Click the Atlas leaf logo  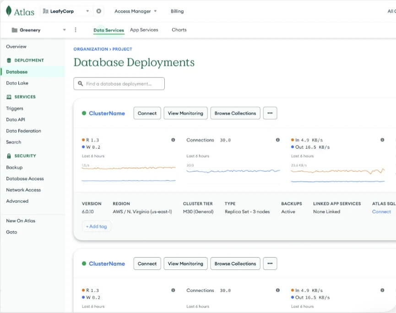click(9, 11)
